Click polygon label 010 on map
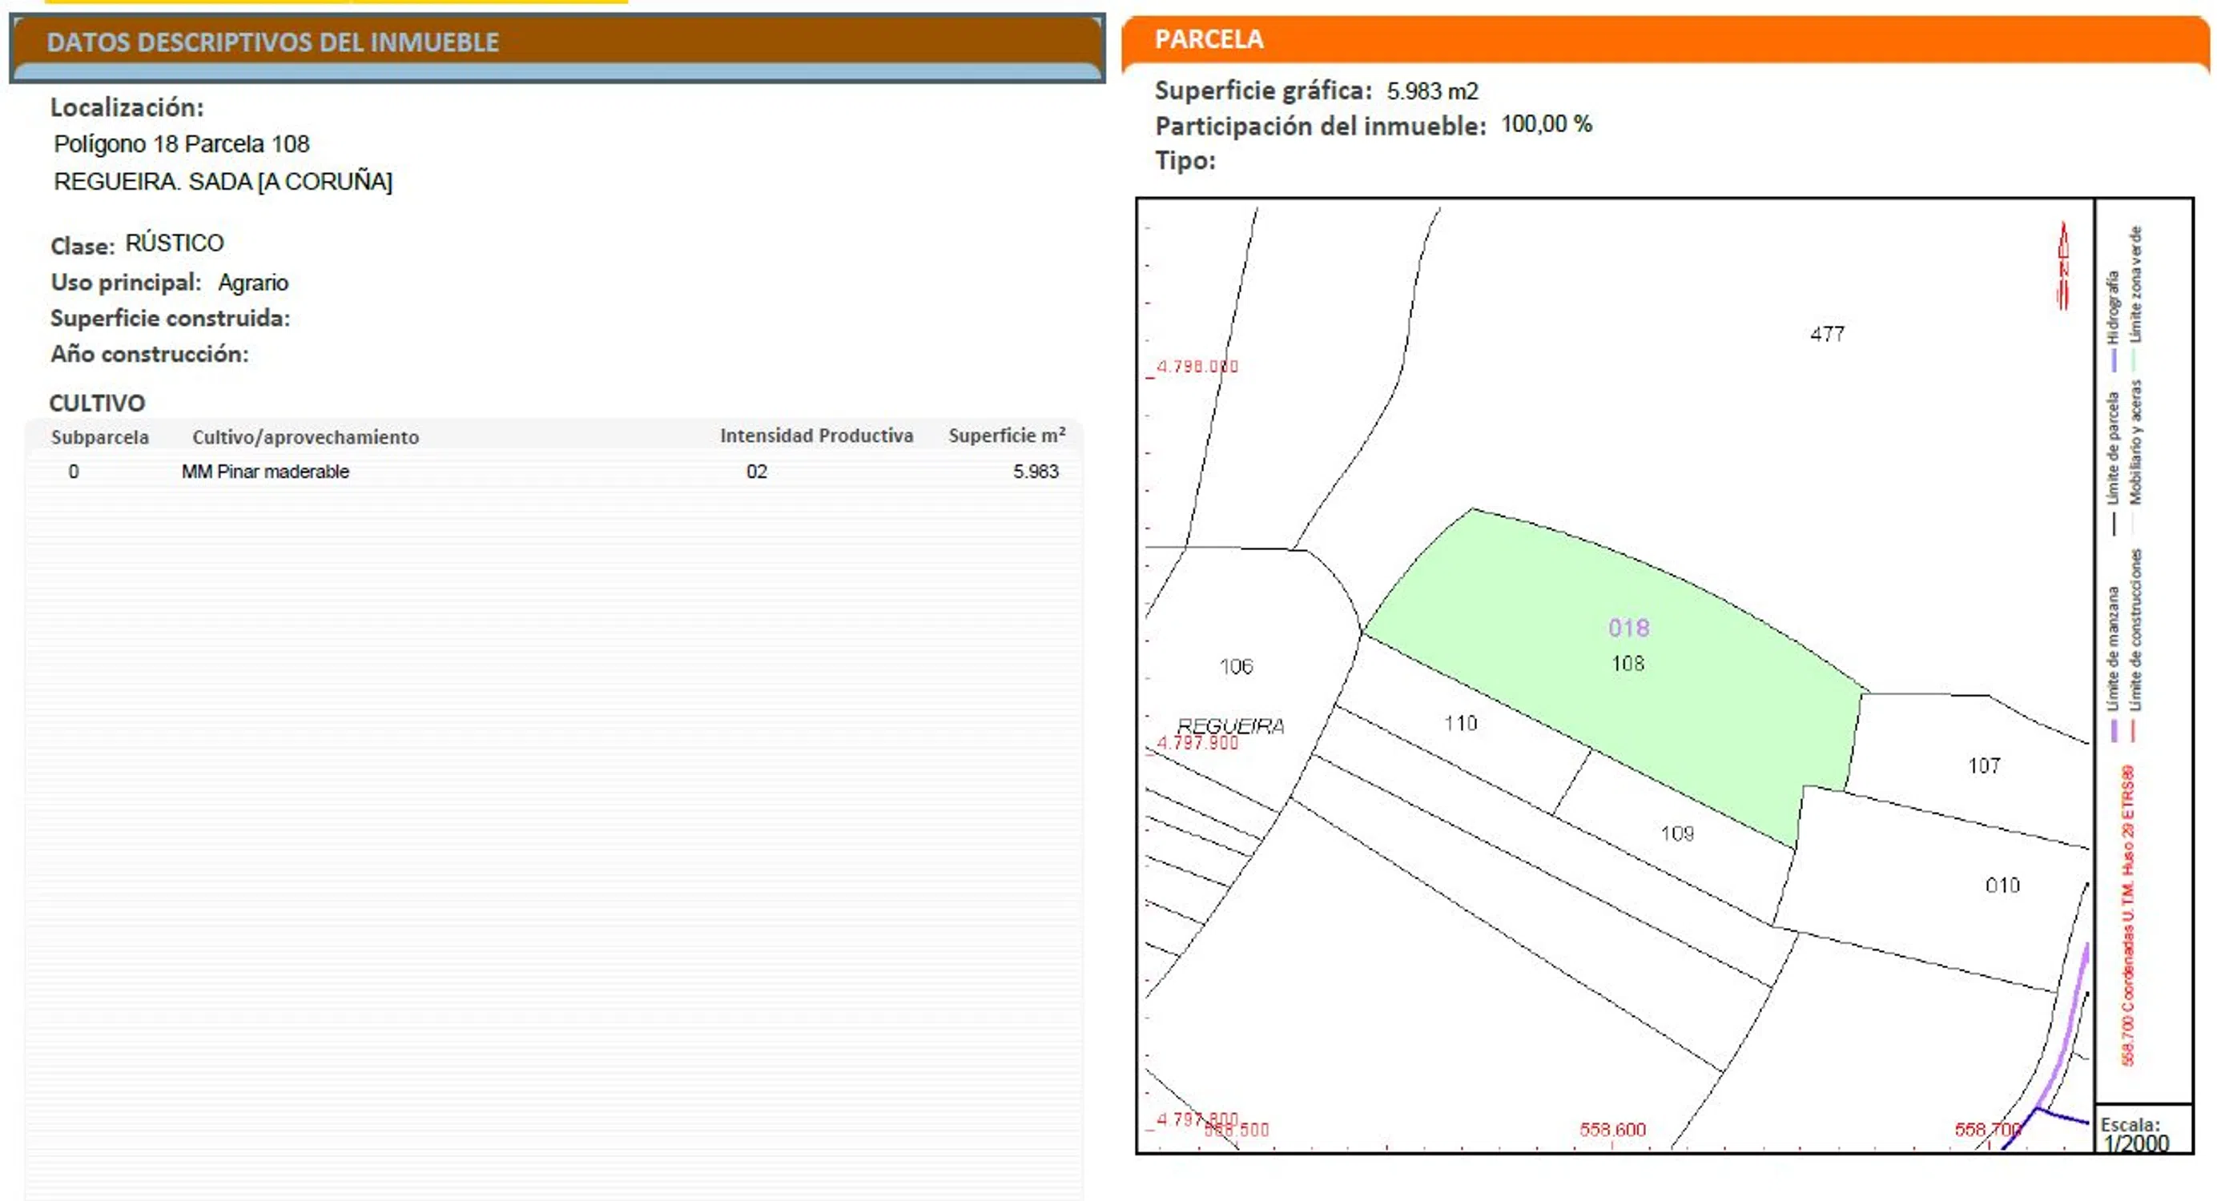Viewport: 2217px width, 1201px height. click(2002, 886)
